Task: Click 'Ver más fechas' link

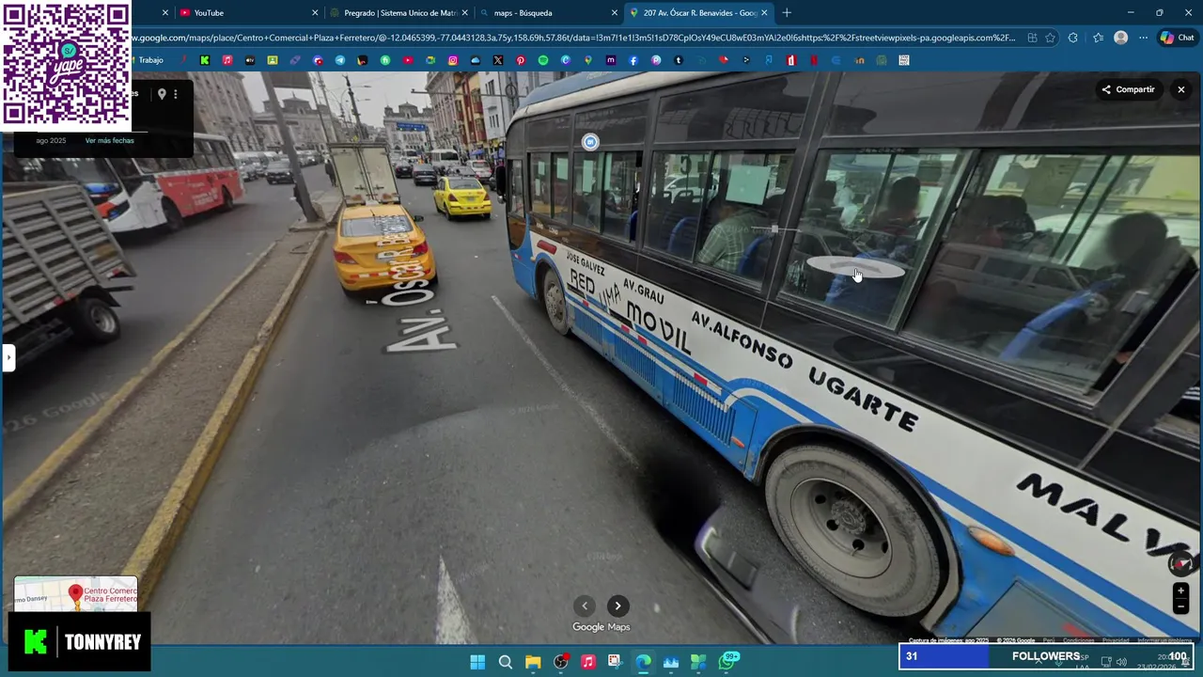Action: click(109, 140)
